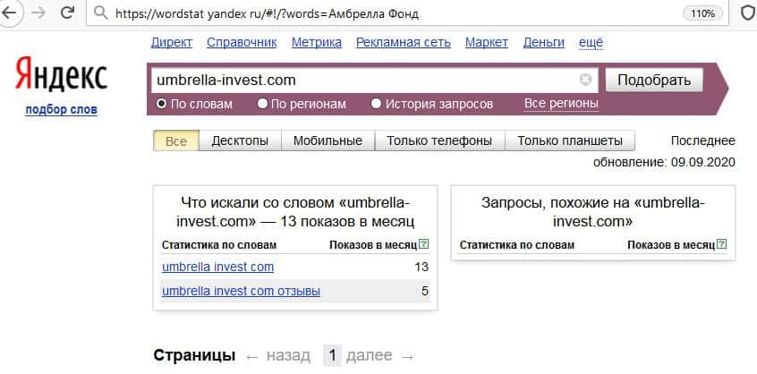This screenshot has width=757, height=374.
Task: Select the "По регионам" radio option
Action: coord(262,104)
